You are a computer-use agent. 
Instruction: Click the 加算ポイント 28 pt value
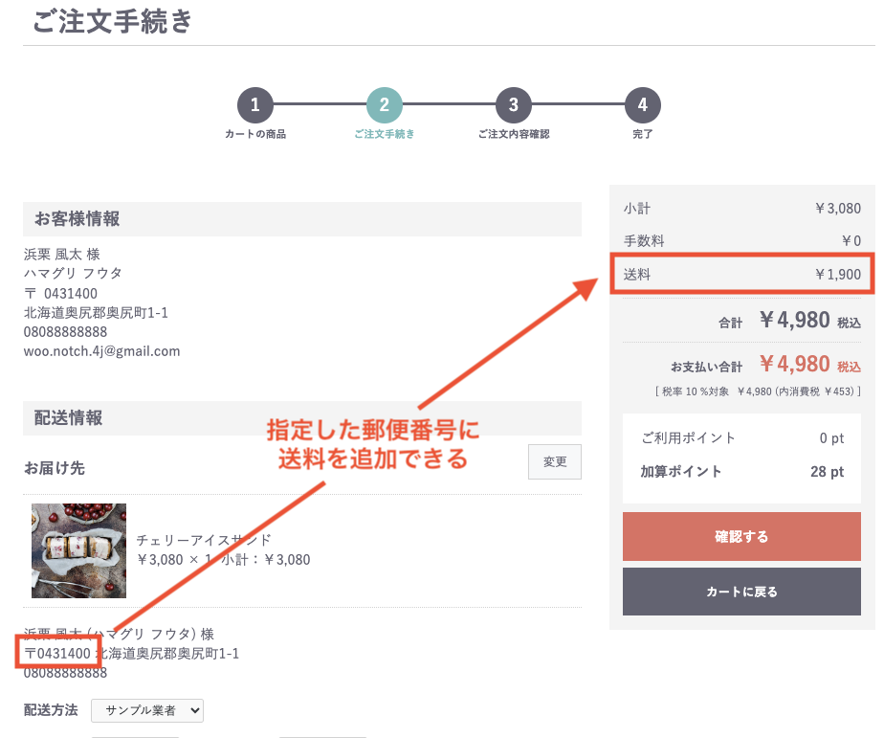pyautogui.click(x=827, y=472)
